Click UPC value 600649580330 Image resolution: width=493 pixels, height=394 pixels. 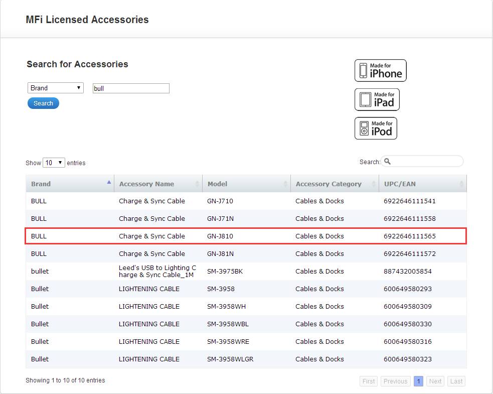[x=407, y=324]
